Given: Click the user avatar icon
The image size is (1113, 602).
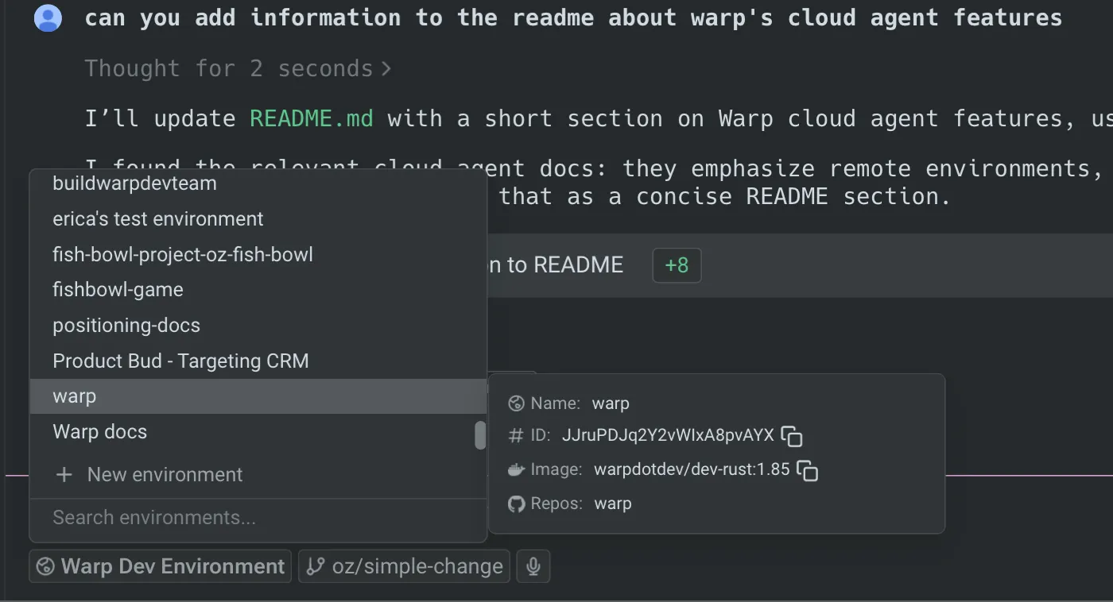Looking at the screenshot, I should [x=48, y=17].
